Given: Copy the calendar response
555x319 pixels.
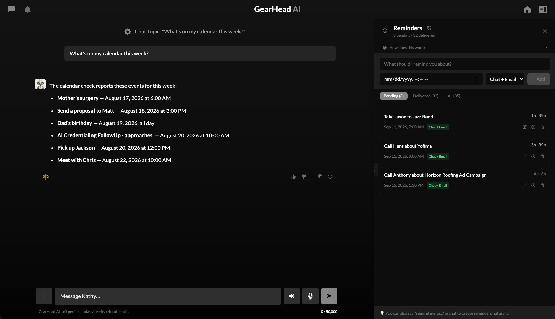Looking at the screenshot, I should click(x=320, y=177).
